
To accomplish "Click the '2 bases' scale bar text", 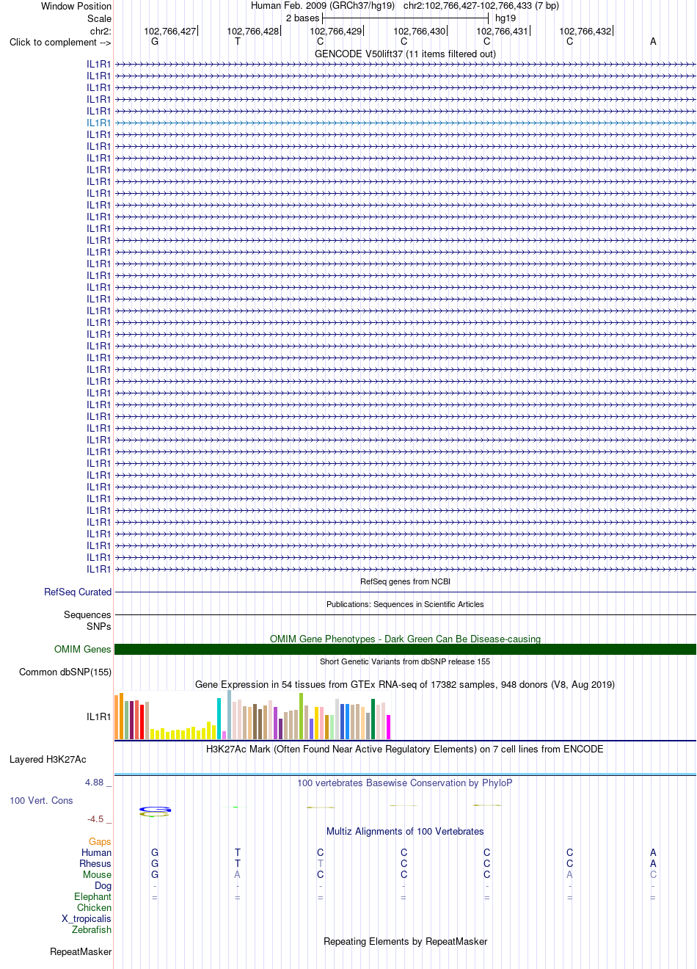I will tap(303, 18).
